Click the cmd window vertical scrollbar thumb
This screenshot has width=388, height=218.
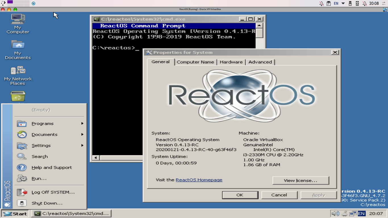click(x=259, y=33)
